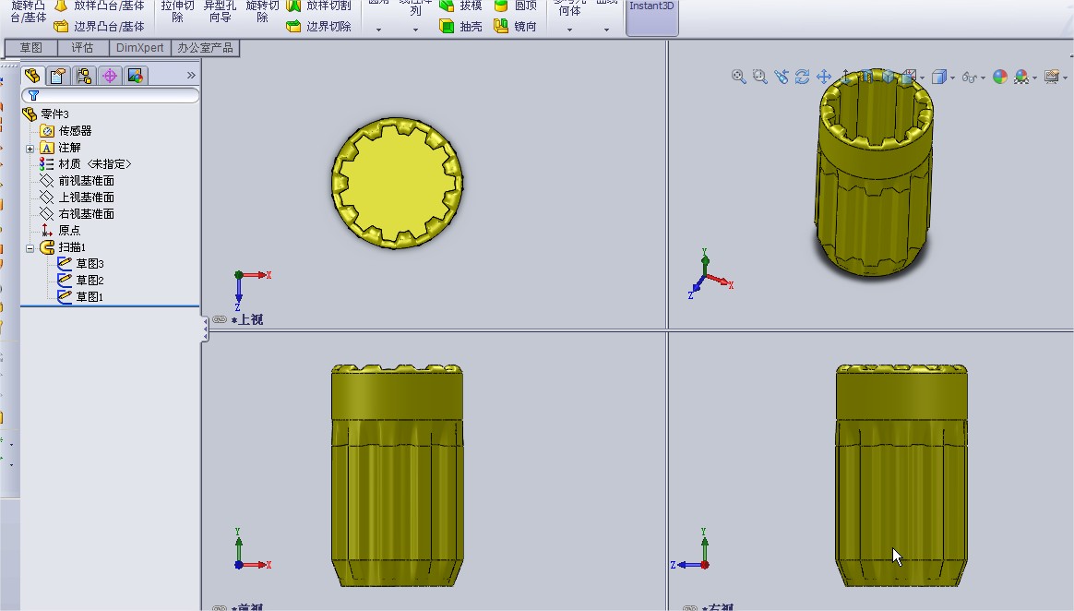Toggle the link-views icon beside *上视
The width and height of the screenshot is (1074, 611).
point(220,319)
